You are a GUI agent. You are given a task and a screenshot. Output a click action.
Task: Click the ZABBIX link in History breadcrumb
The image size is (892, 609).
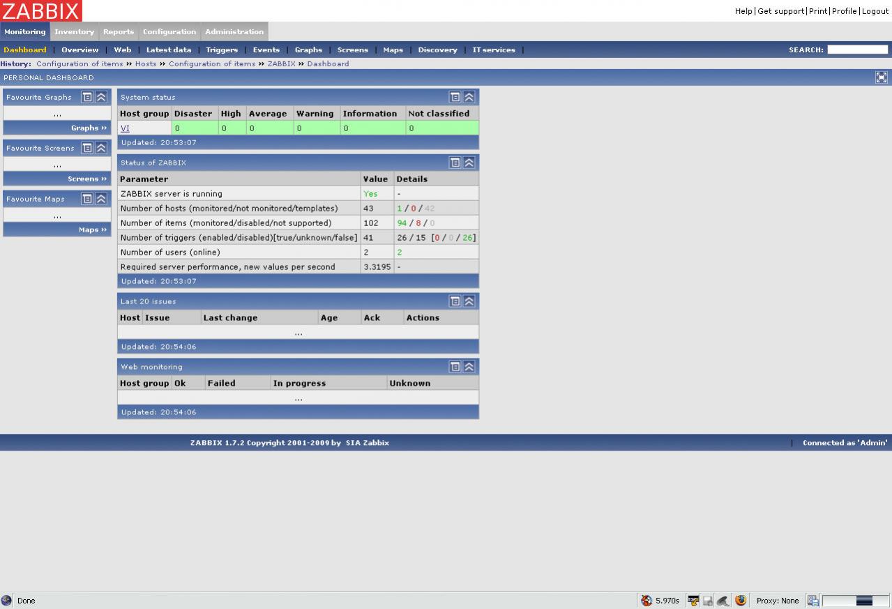click(x=282, y=63)
